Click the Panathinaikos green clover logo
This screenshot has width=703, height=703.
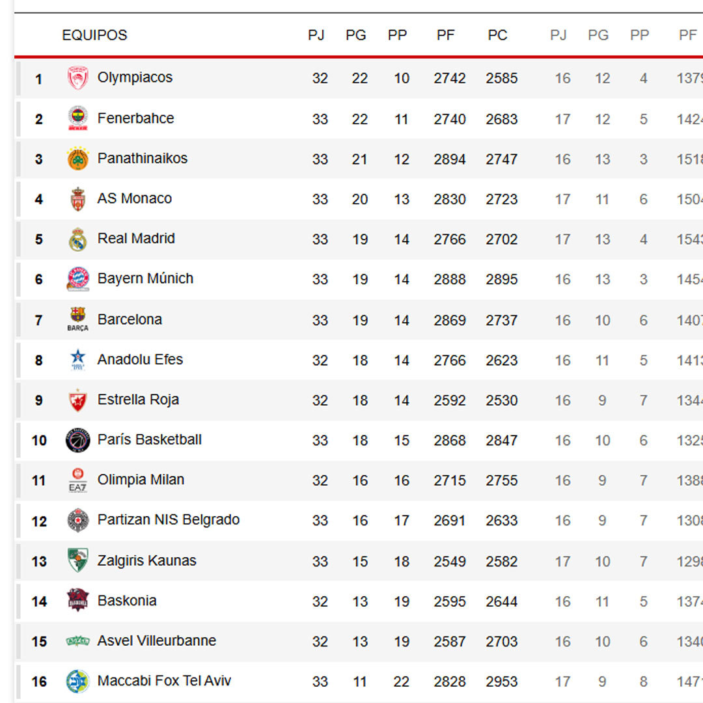coord(78,159)
